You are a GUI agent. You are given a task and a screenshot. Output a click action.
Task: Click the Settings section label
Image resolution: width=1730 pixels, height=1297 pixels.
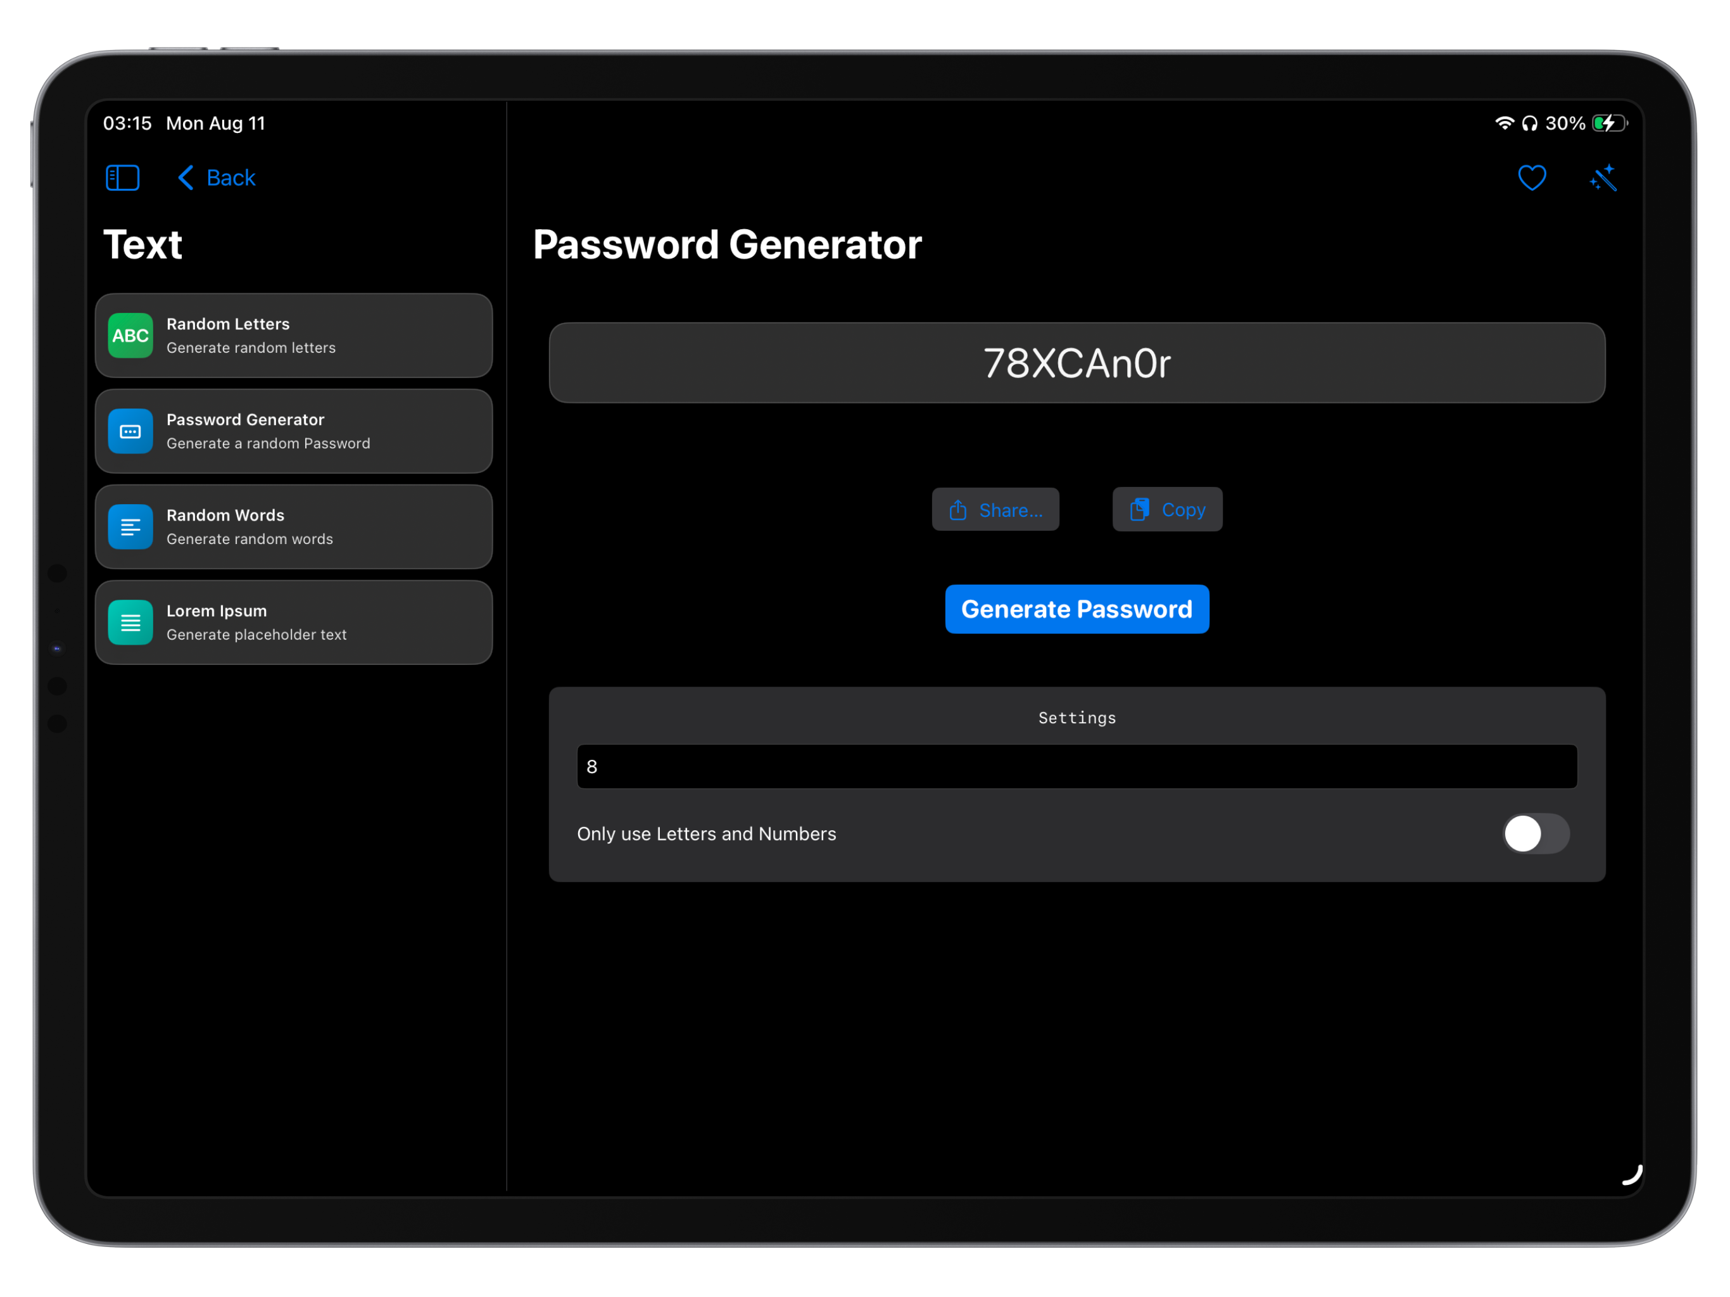click(1077, 718)
